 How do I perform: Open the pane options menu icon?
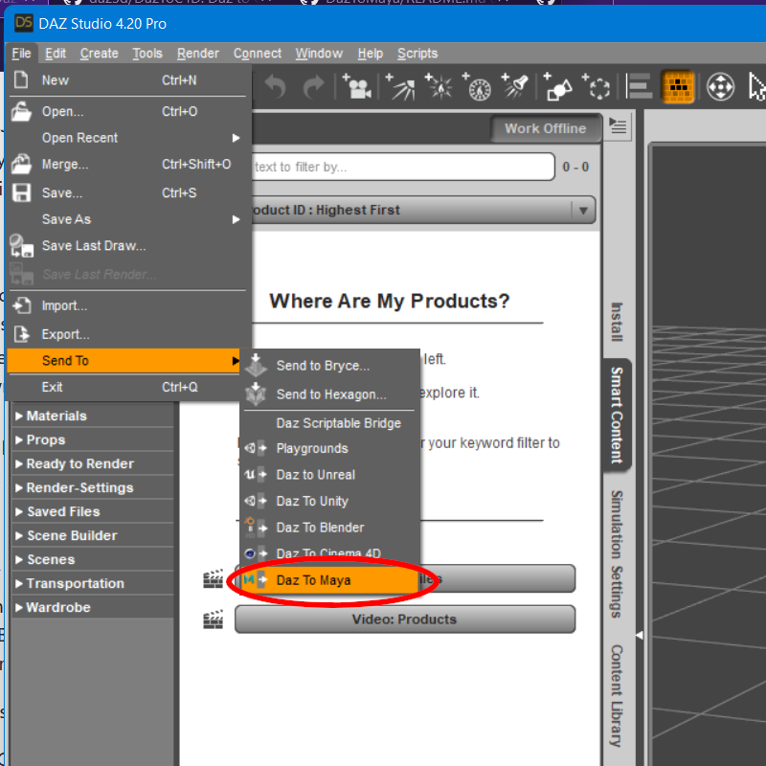pos(618,126)
